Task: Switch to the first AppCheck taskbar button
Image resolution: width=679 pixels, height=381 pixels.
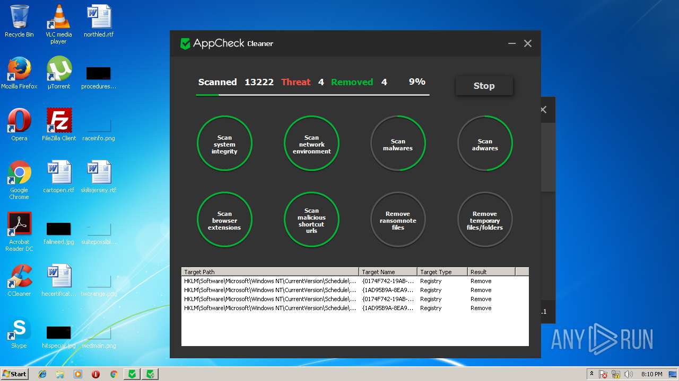Action: pos(132,374)
